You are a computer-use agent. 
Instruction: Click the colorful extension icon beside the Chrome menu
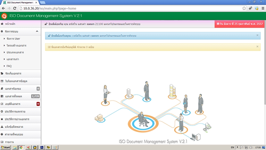point(256,8)
